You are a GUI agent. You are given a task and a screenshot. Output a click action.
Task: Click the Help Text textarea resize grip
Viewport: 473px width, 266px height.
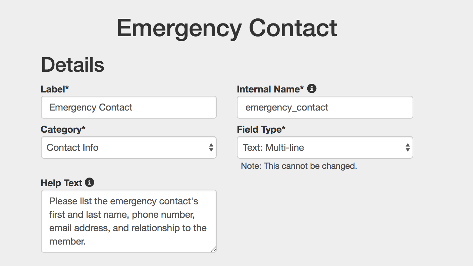[213, 249]
